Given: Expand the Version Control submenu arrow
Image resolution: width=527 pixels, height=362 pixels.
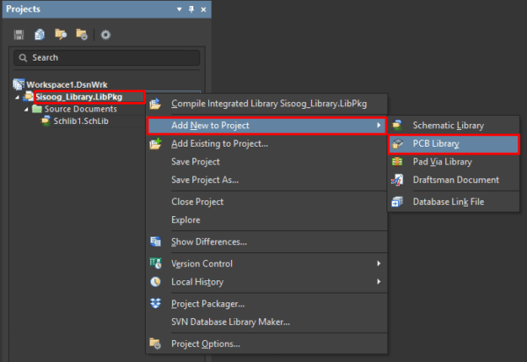Looking at the screenshot, I should [379, 264].
